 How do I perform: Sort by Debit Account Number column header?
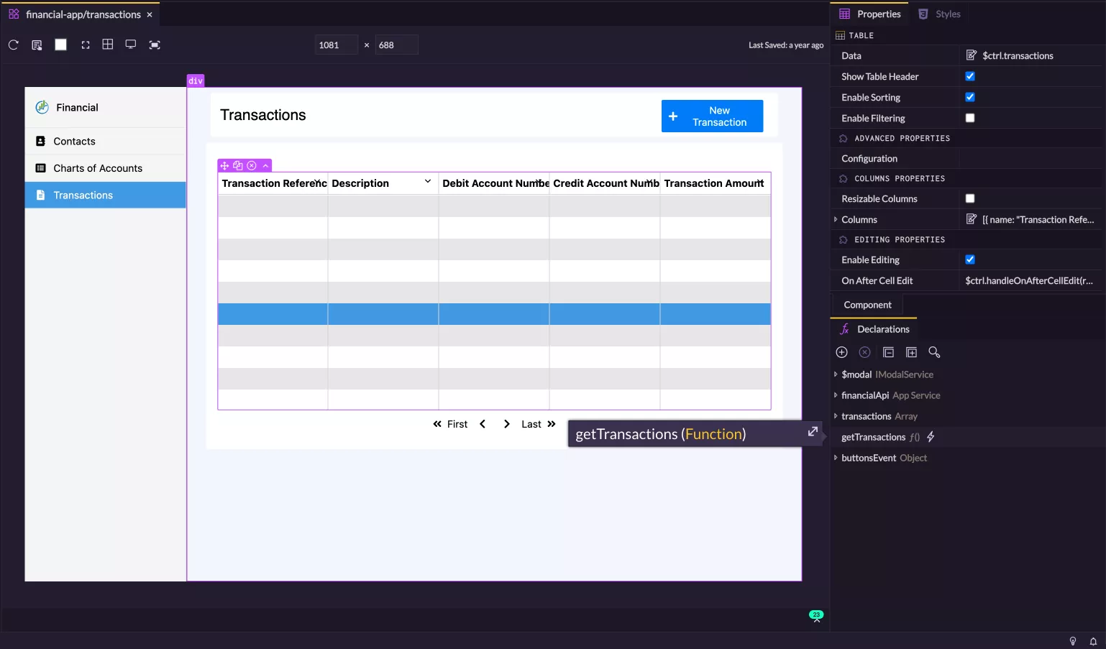click(x=494, y=183)
